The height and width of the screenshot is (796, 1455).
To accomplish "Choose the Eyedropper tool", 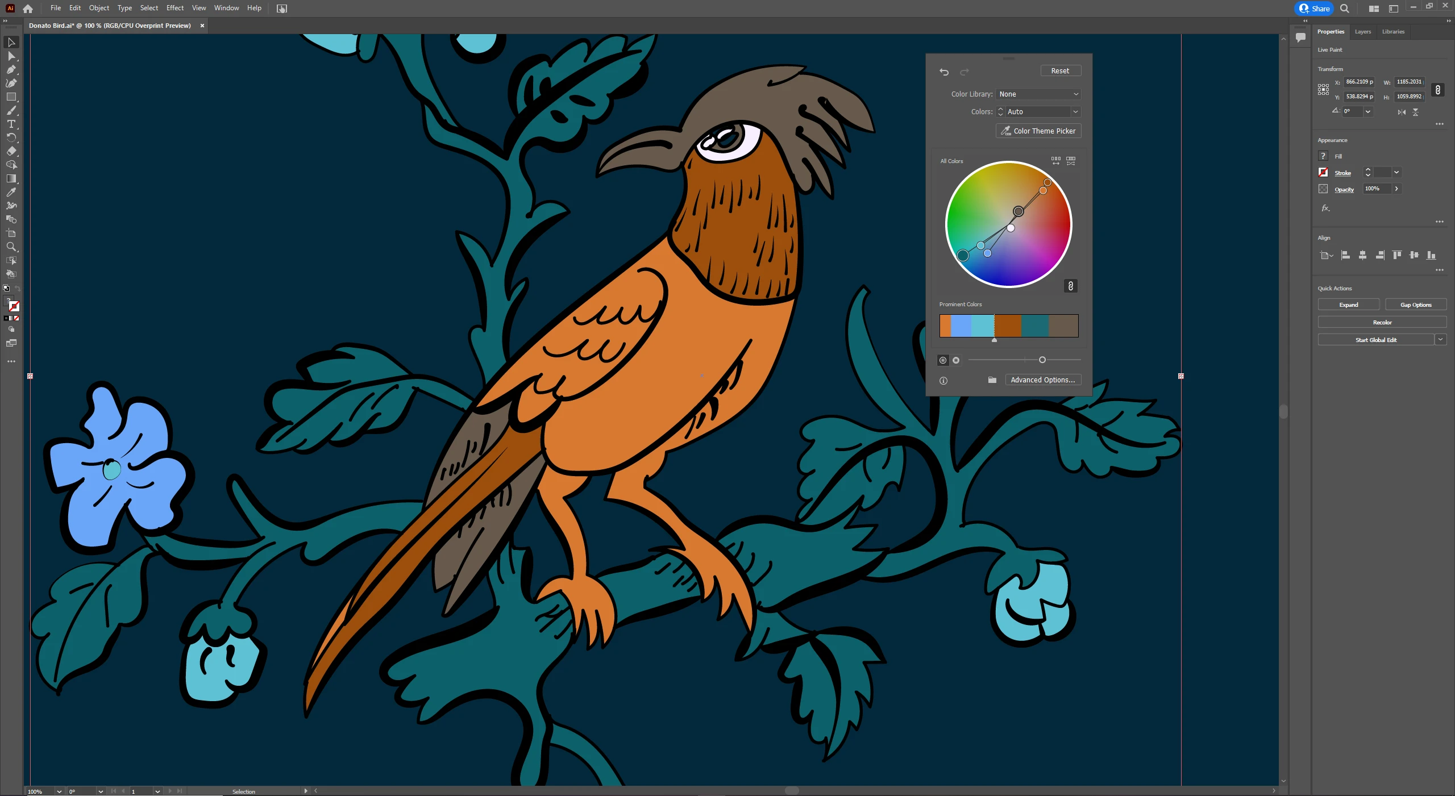I will 11,192.
